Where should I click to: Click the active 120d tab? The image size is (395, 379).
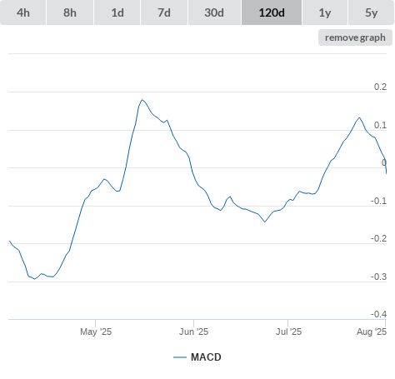tap(272, 12)
